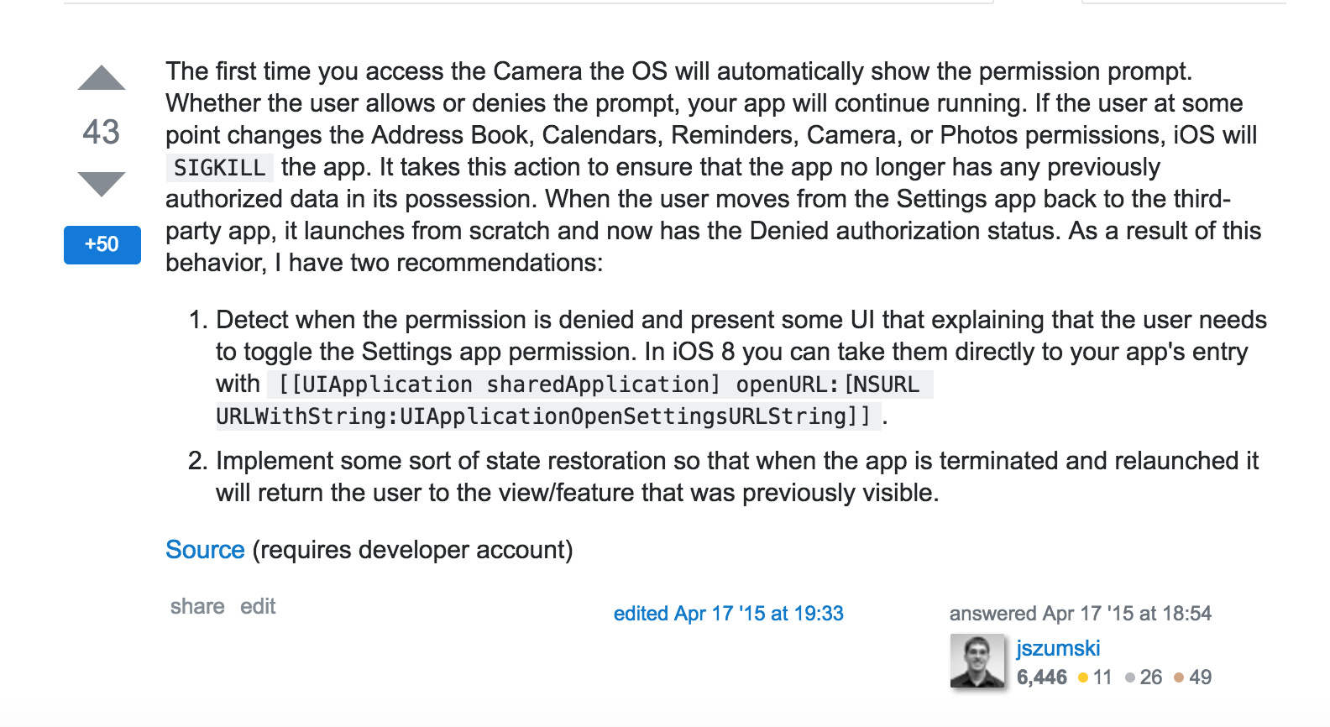Click the 'Detect when the permission is denied' item

(x=739, y=320)
